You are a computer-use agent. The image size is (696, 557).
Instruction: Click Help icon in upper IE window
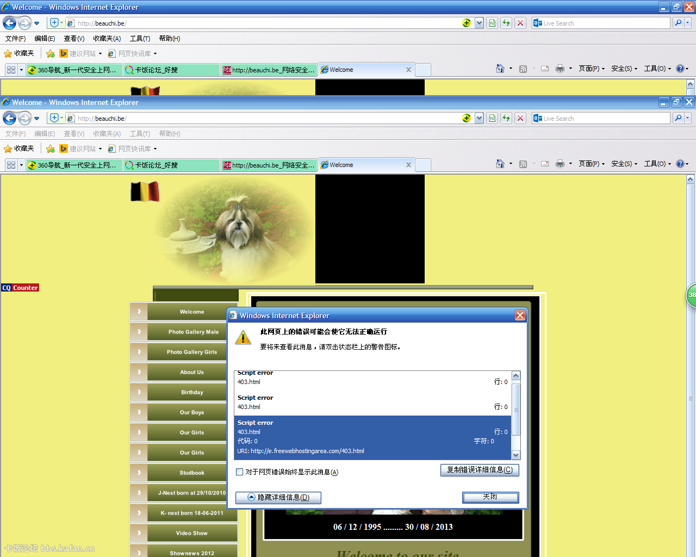point(680,69)
